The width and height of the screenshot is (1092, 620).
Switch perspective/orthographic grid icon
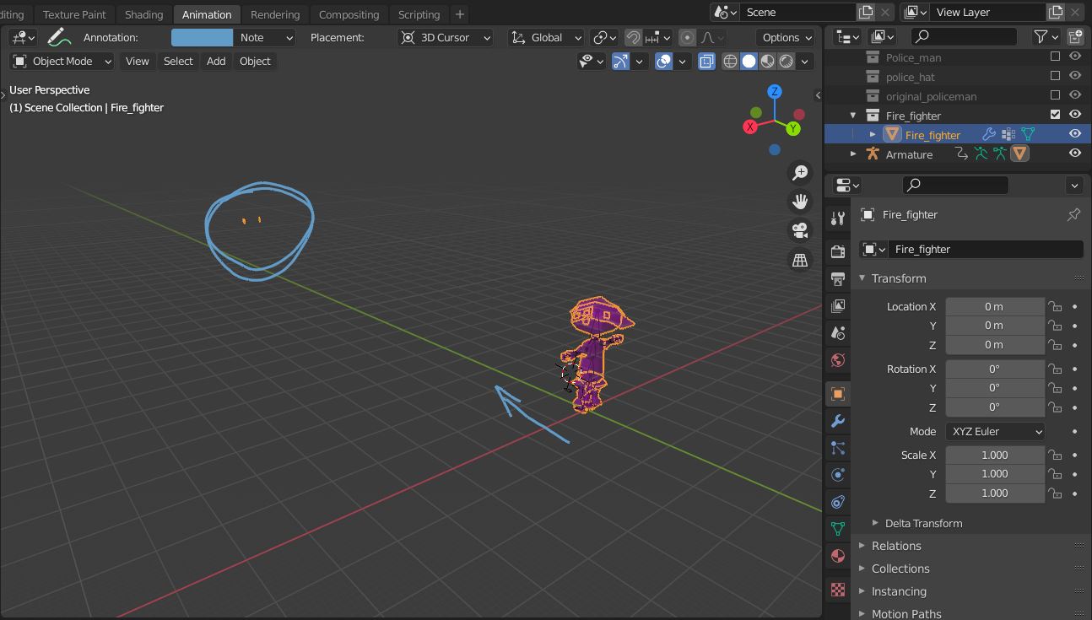(799, 260)
